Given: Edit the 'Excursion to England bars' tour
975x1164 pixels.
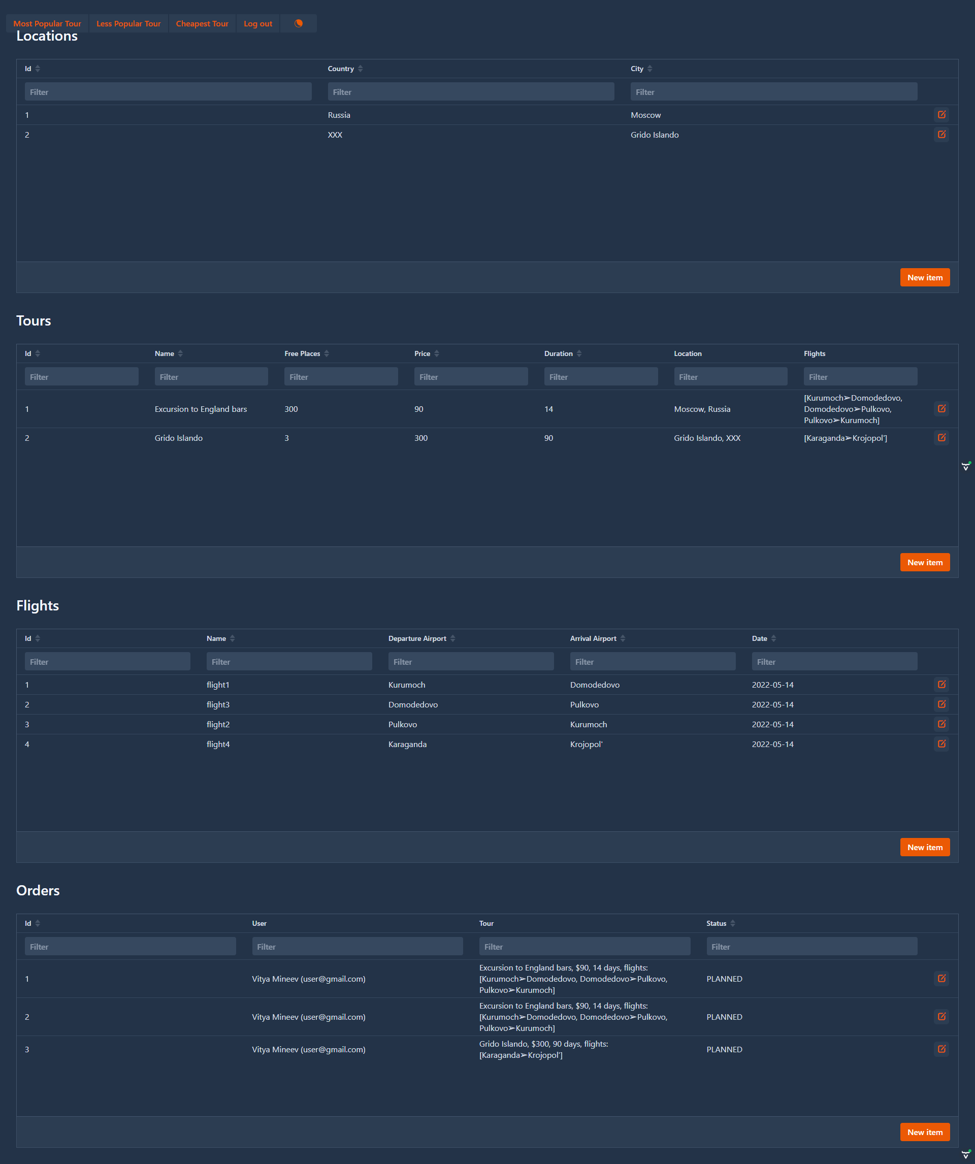Looking at the screenshot, I should [x=942, y=408].
